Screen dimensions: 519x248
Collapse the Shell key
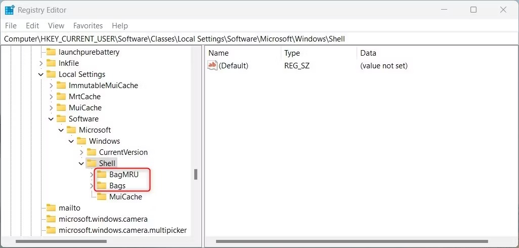[x=81, y=163]
